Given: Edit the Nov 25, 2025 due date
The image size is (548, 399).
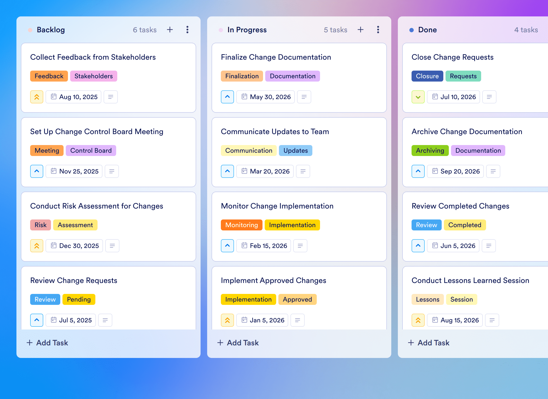Looking at the screenshot, I should coord(74,171).
